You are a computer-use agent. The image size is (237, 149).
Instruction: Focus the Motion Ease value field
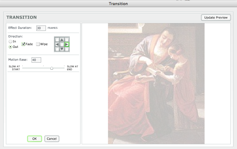(x=36, y=60)
